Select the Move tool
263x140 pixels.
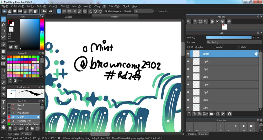3,44
